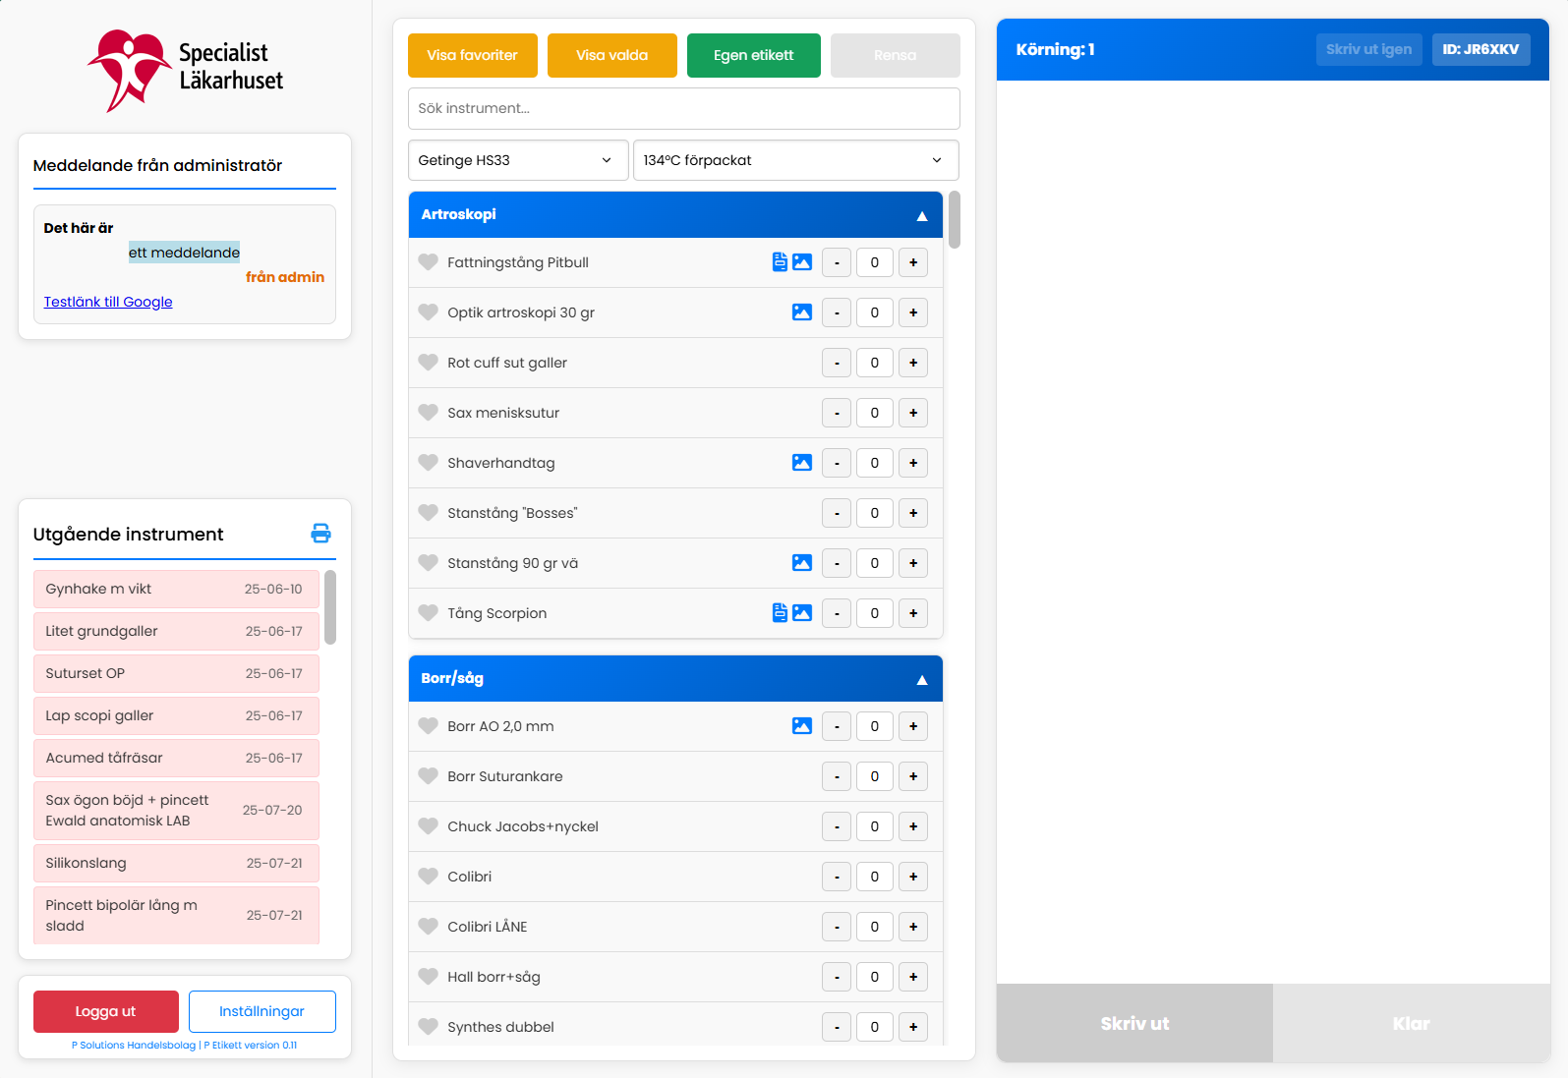View image for Borr AO 2,0 mm
Image resolution: width=1568 pixels, height=1078 pixels.
pos(802,726)
